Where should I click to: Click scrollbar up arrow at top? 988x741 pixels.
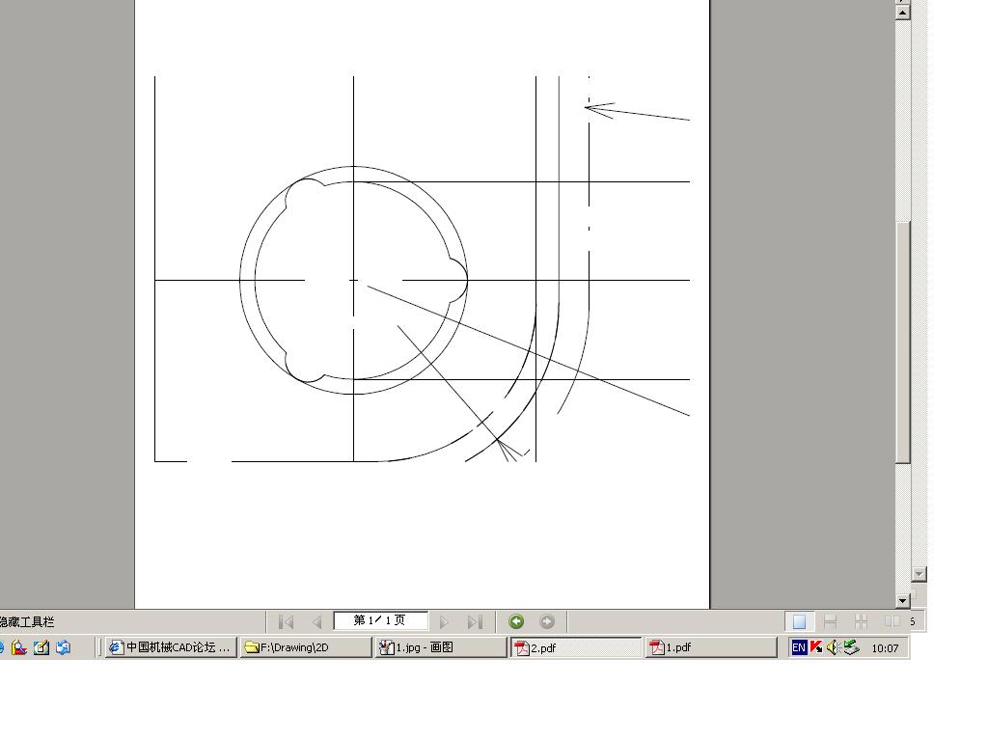[x=903, y=12]
